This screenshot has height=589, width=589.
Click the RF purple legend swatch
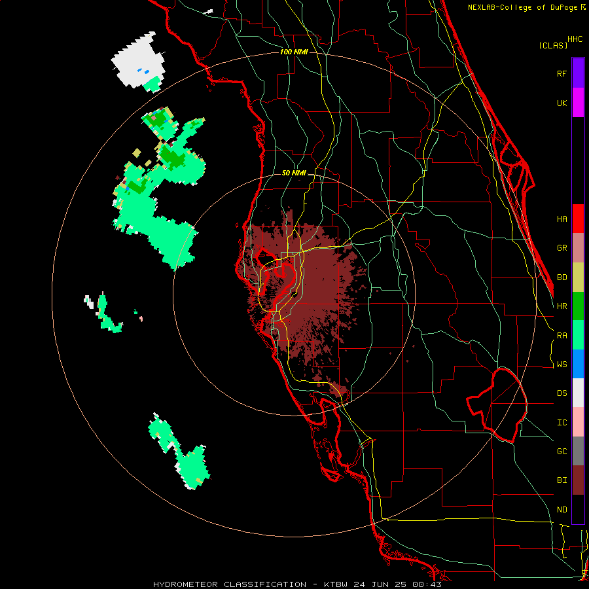pyautogui.click(x=578, y=73)
